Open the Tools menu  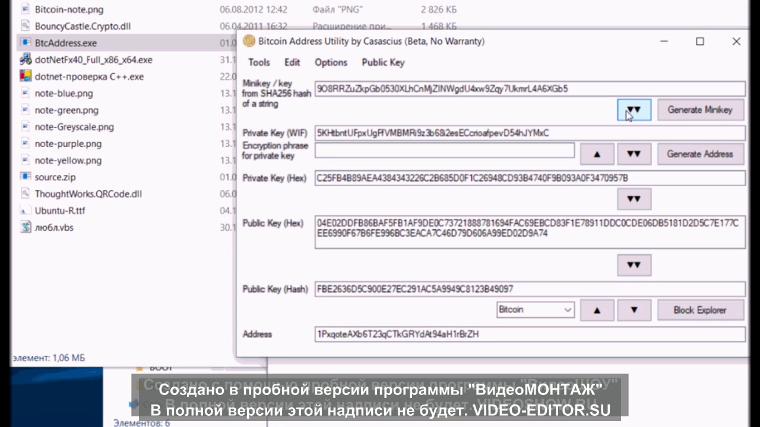259,62
